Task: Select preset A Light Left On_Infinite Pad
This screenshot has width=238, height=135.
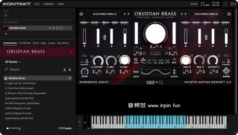Action: [20, 83]
